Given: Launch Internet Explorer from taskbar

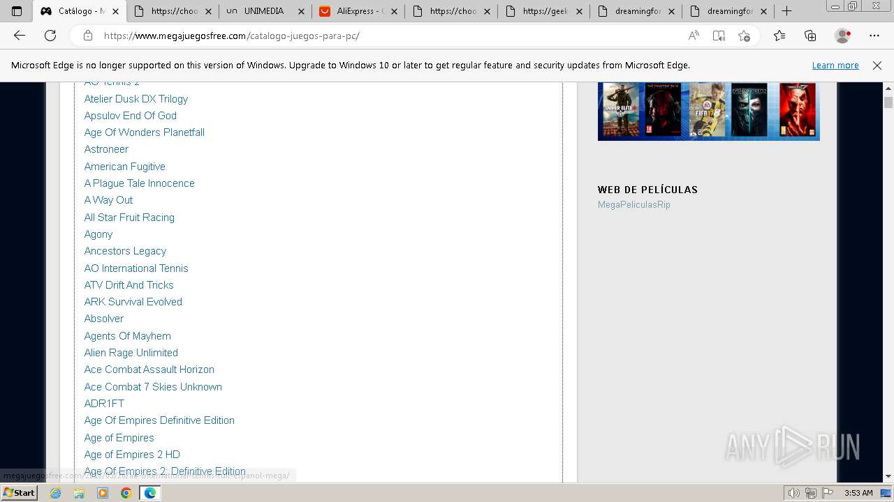Looking at the screenshot, I should (56, 493).
